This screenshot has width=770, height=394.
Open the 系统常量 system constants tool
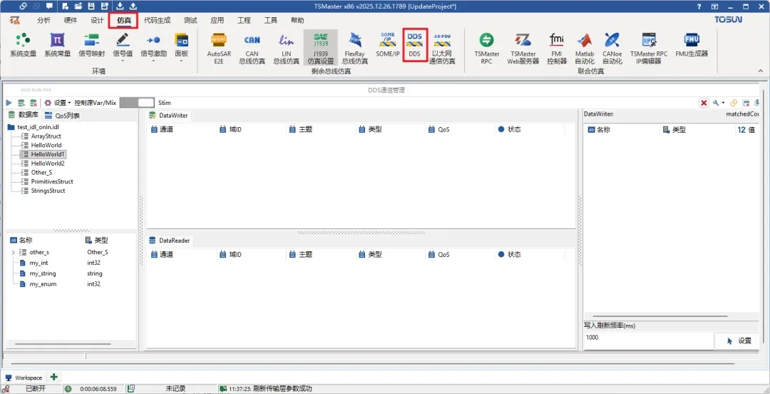[x=58, y=45]
